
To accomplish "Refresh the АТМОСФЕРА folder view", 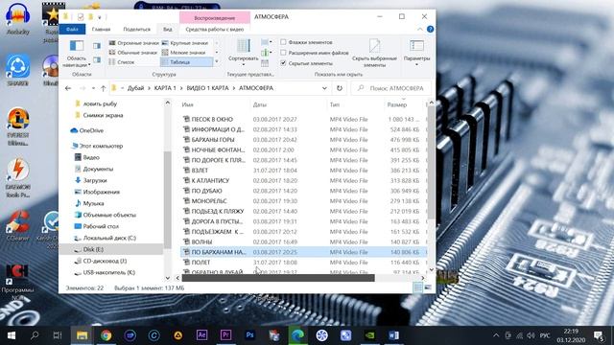I will pyautogui.click(x=340, y=88).
